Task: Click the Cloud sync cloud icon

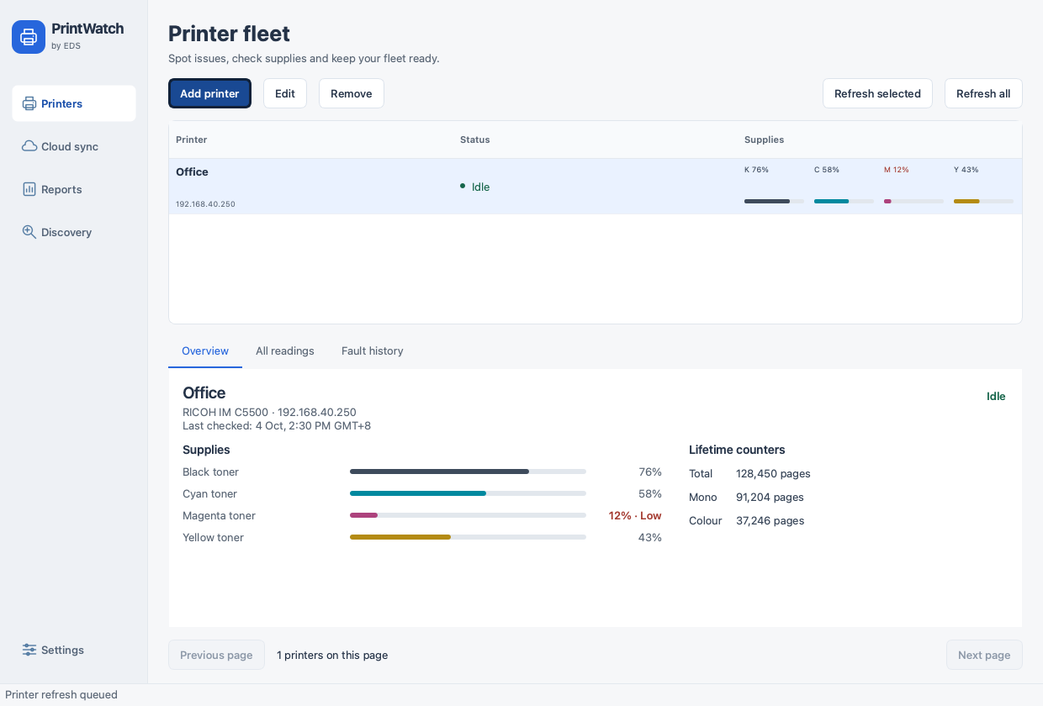Action: click(29, 146)
